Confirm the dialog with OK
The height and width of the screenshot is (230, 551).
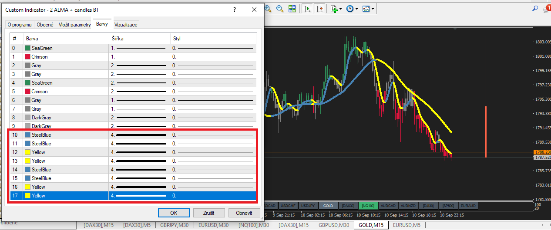tap(174, 213)
